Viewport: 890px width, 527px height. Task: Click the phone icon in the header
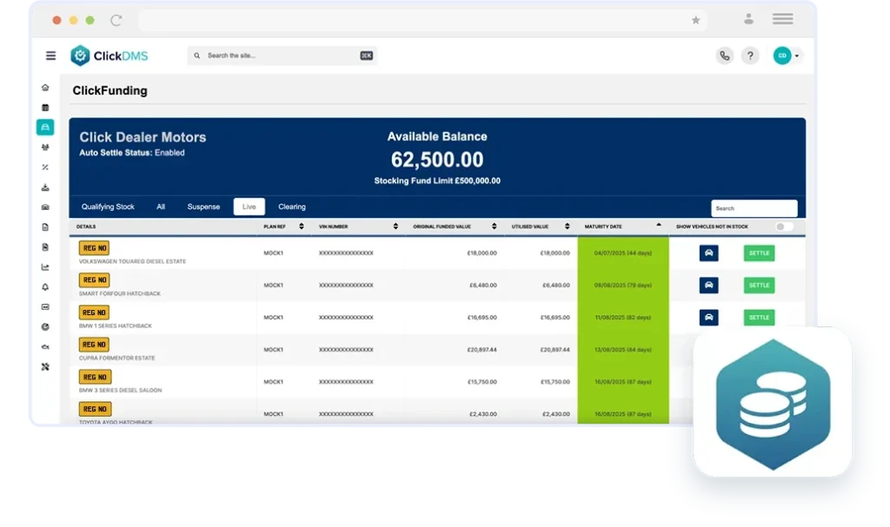pyautogui.click(x=725, y=56)
